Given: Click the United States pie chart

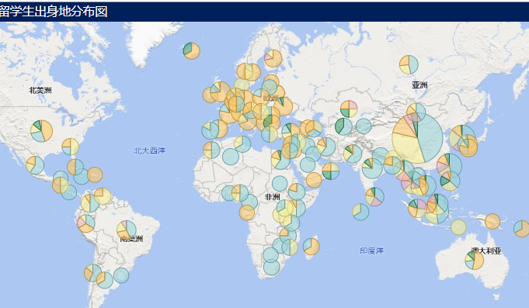Looking at the screenshot, I should click(41, 131).
